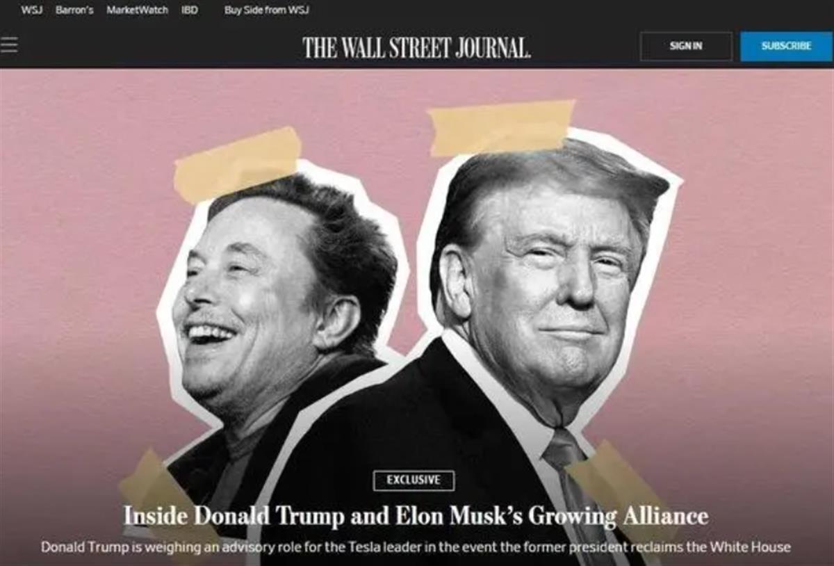Click the WSJ link in top bar
834x566 pixels.
click(31, 10)
